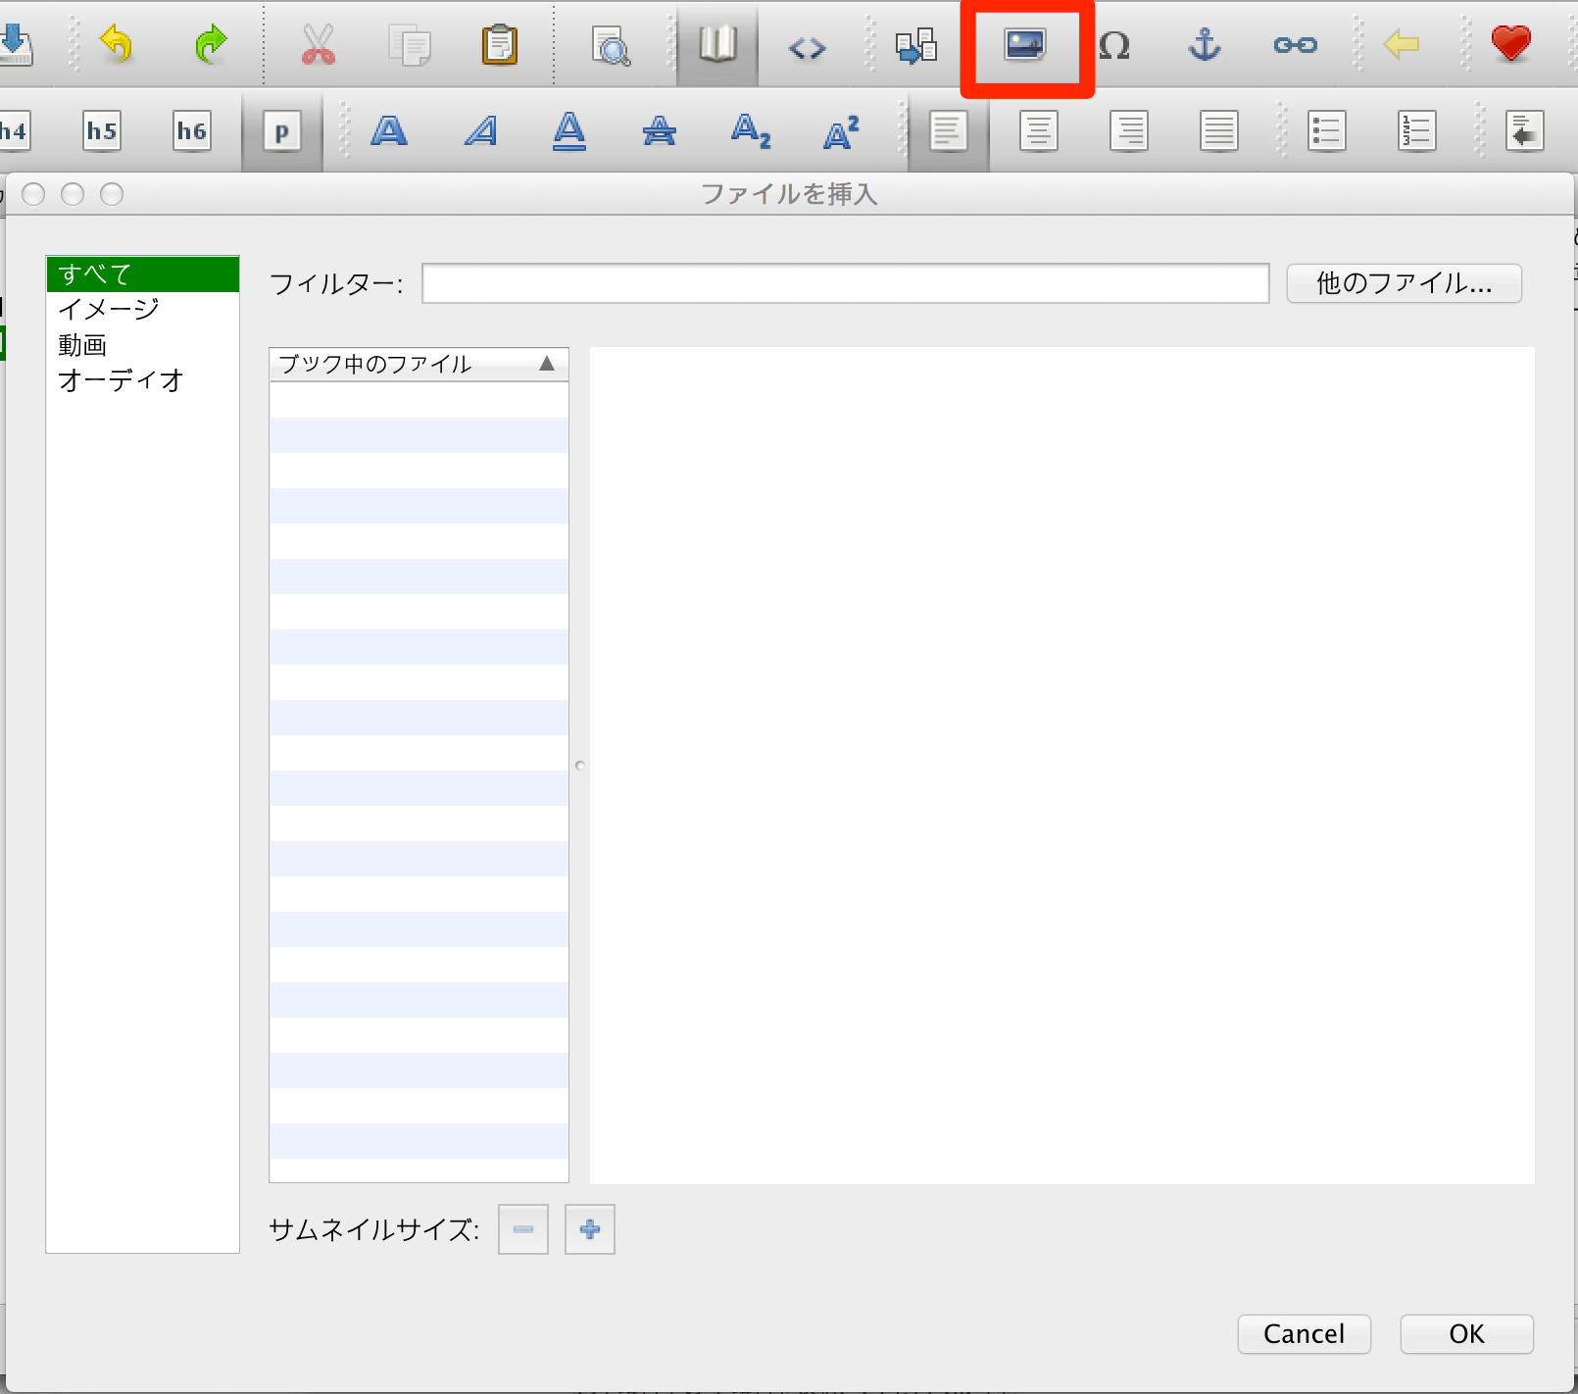This screenshot has height=1394, width=1578.
Task: Click the Undo arrow icon
Action: [x=117, y=45]
